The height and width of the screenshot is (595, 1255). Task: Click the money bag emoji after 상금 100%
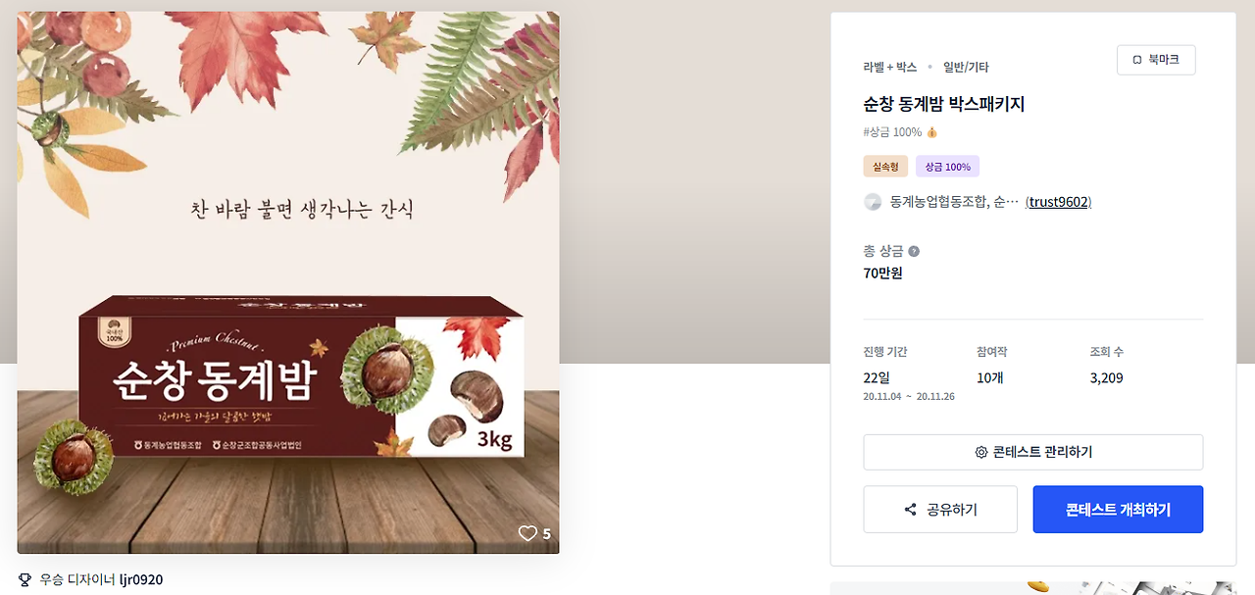click(x=931, y=132)
